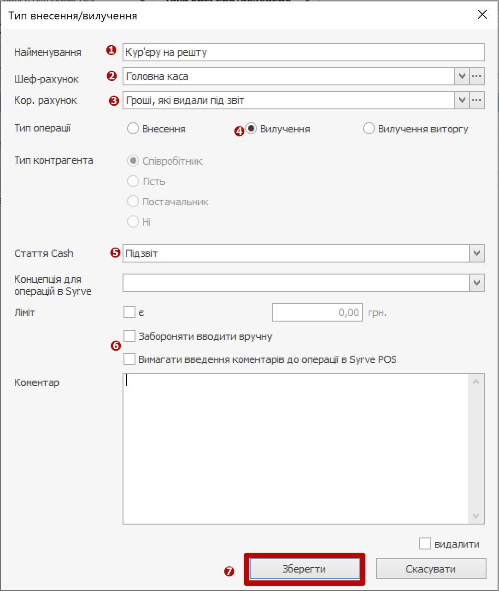Select the Внесення radio button
499x591 pixels.
133,129
